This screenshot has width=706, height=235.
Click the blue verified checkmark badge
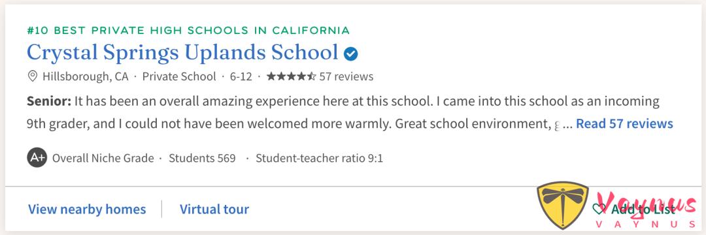pyautogui.click(x=351, y=54)
